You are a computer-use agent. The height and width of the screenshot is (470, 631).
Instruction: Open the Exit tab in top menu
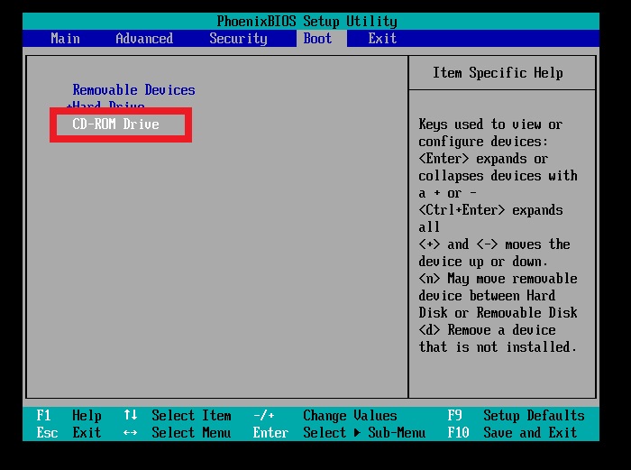pyautogui.click(x=382, y=39)
